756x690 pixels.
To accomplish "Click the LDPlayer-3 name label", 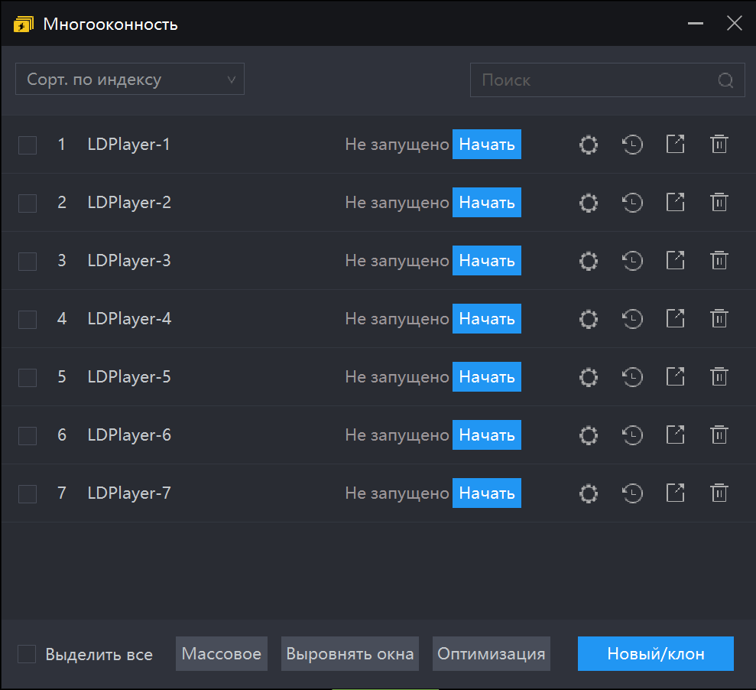I will pos(129,261).
